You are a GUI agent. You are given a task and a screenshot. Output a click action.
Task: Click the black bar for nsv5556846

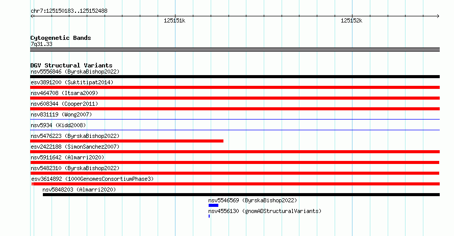(235, 77)
